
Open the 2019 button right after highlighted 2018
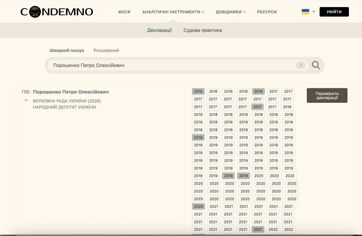tap(213, 137)
